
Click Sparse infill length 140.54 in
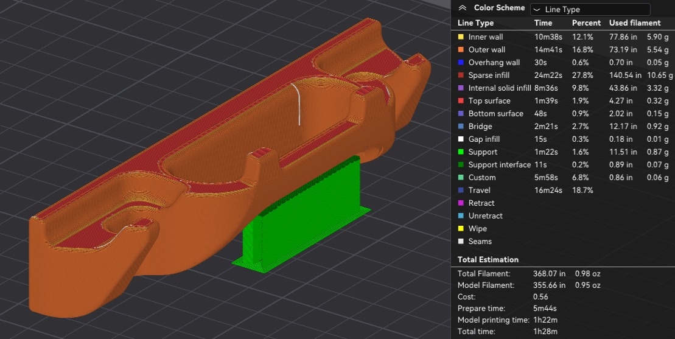click(x=625, y=75)
